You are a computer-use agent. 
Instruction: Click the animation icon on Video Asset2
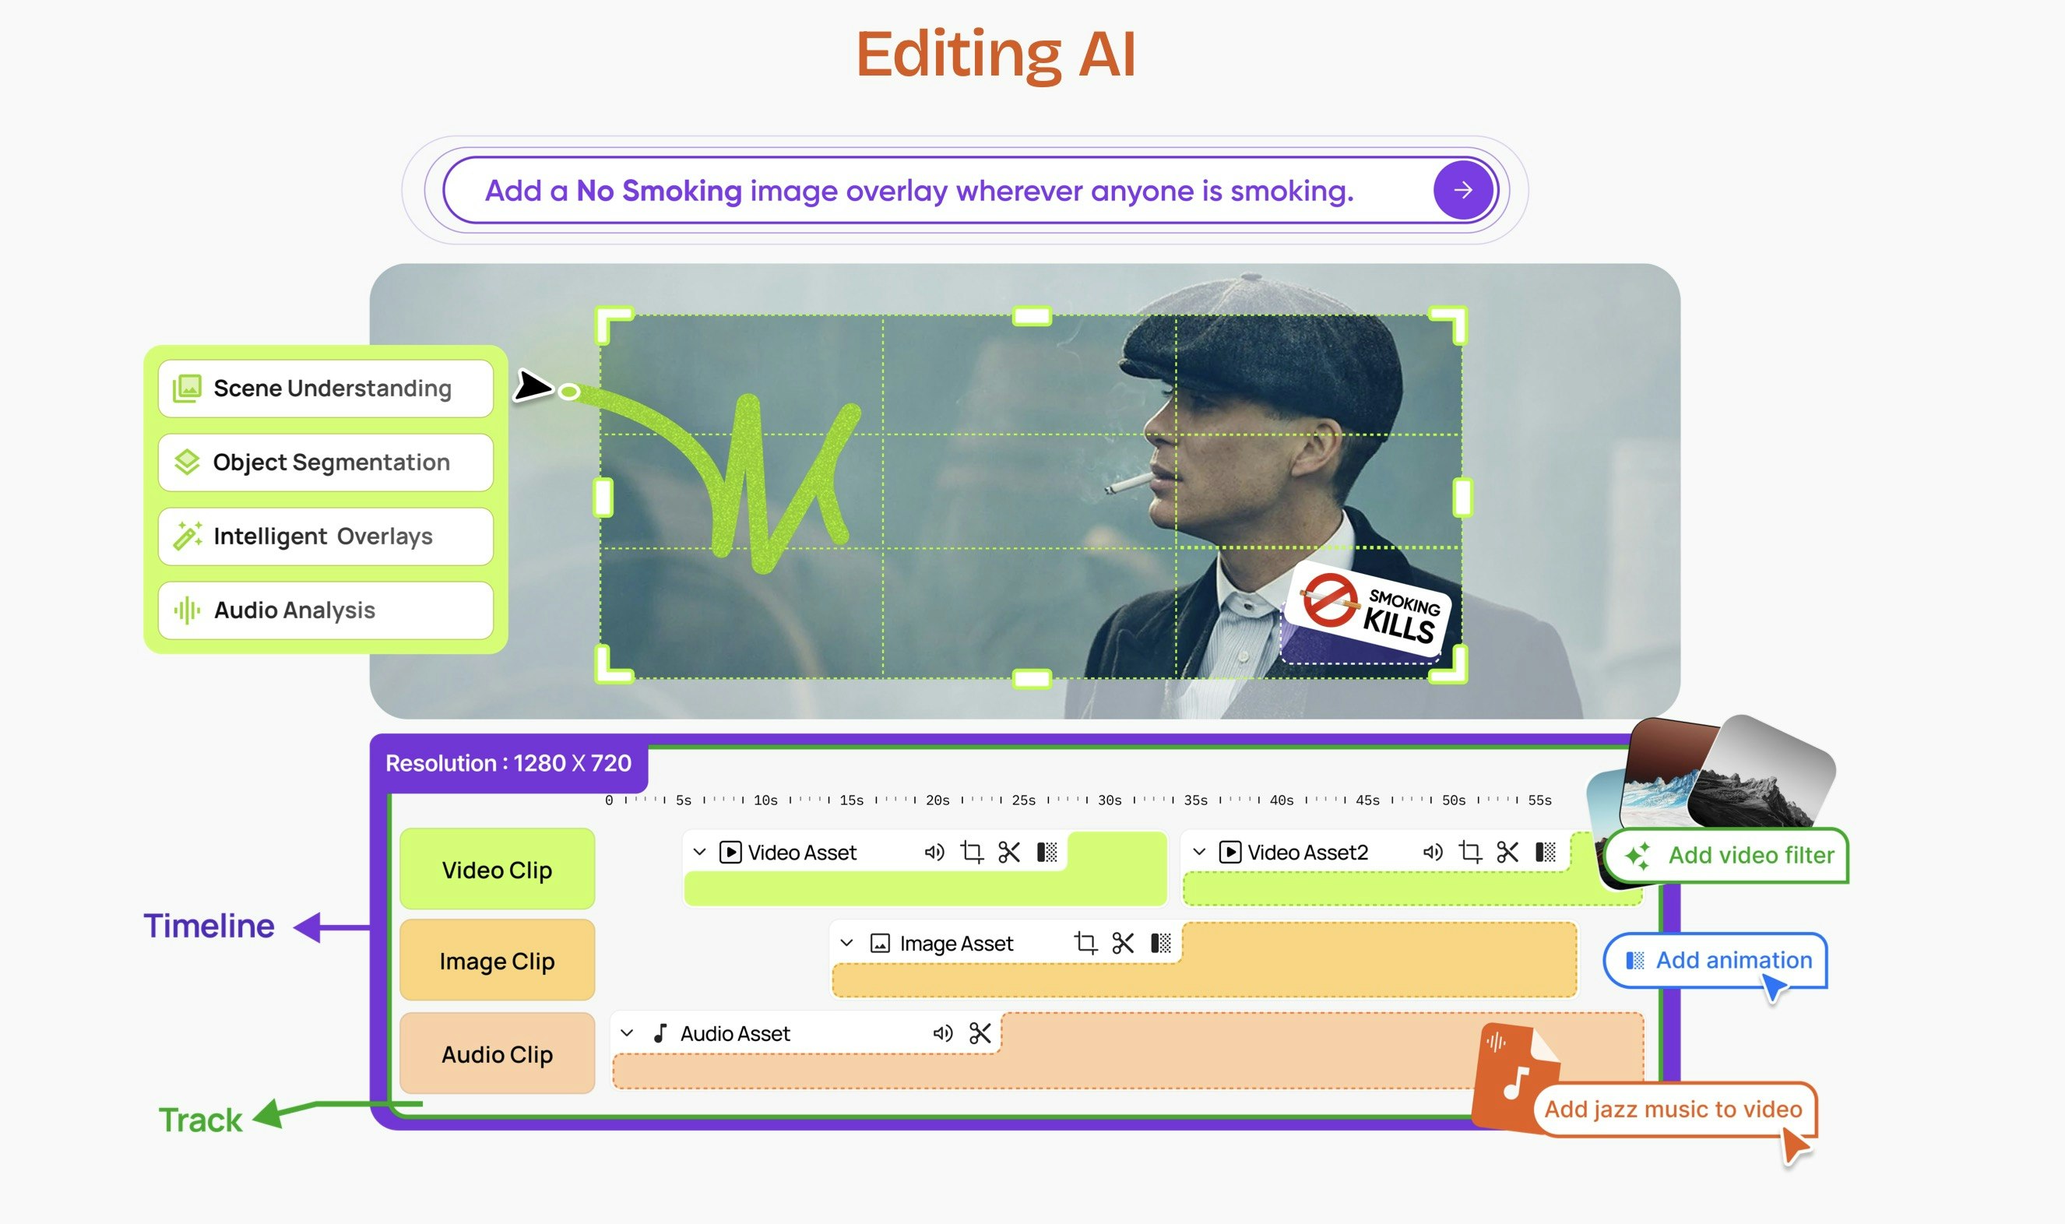pos(1546,852)
